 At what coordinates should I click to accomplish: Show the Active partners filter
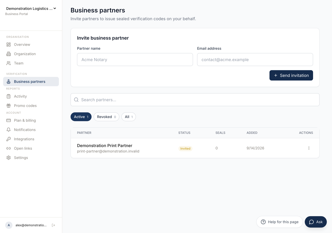(81, 117)
